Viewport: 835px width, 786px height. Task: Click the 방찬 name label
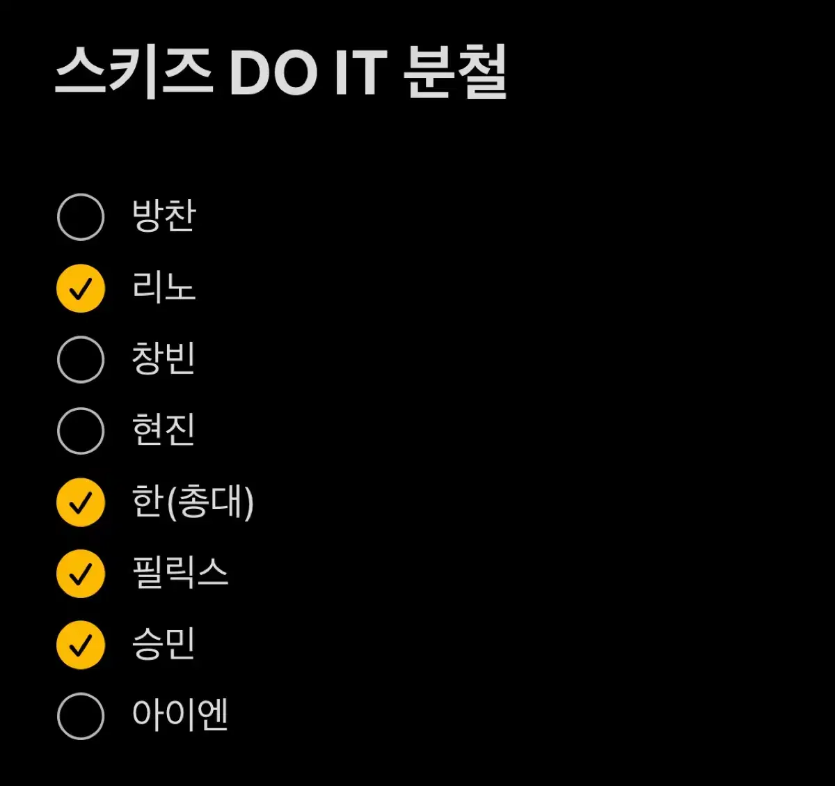coord(164,215)
